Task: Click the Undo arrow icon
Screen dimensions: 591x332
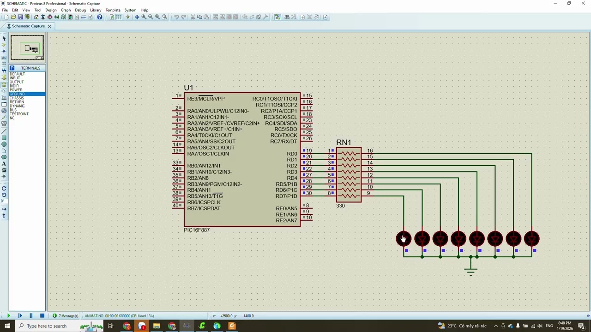Action: coord(176,17)
